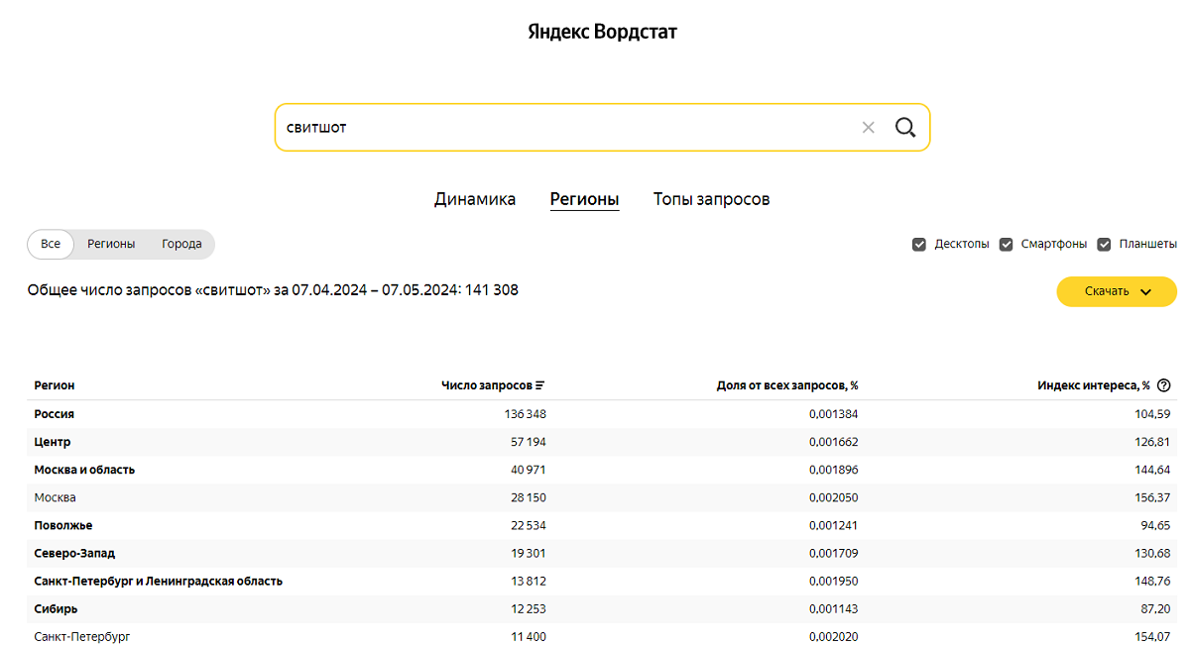Select the Все filter option
This screenshot has height=645, width=1190.
(51, 244)
